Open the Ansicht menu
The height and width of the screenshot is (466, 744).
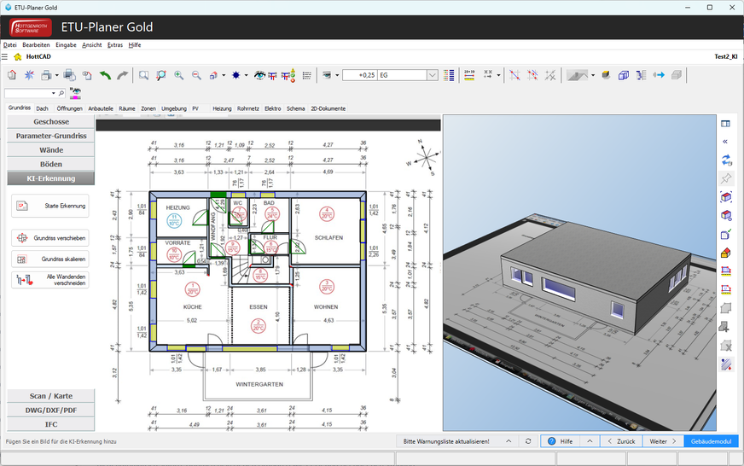pyautogui.click(x=91, y=44)
